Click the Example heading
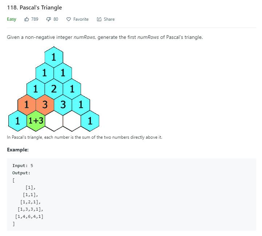 [18, 150]
